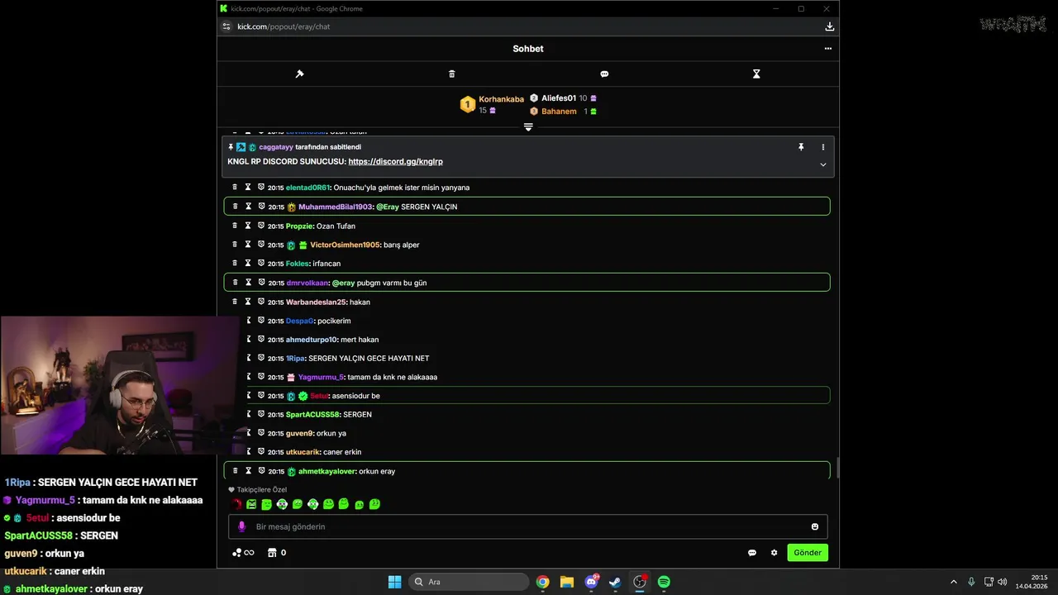
Task: Click the Takipçilere Özel heart label
Action: (258, 489)
